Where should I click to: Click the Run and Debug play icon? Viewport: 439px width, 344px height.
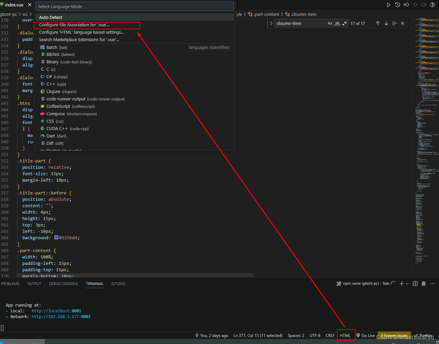coord(388,5)
